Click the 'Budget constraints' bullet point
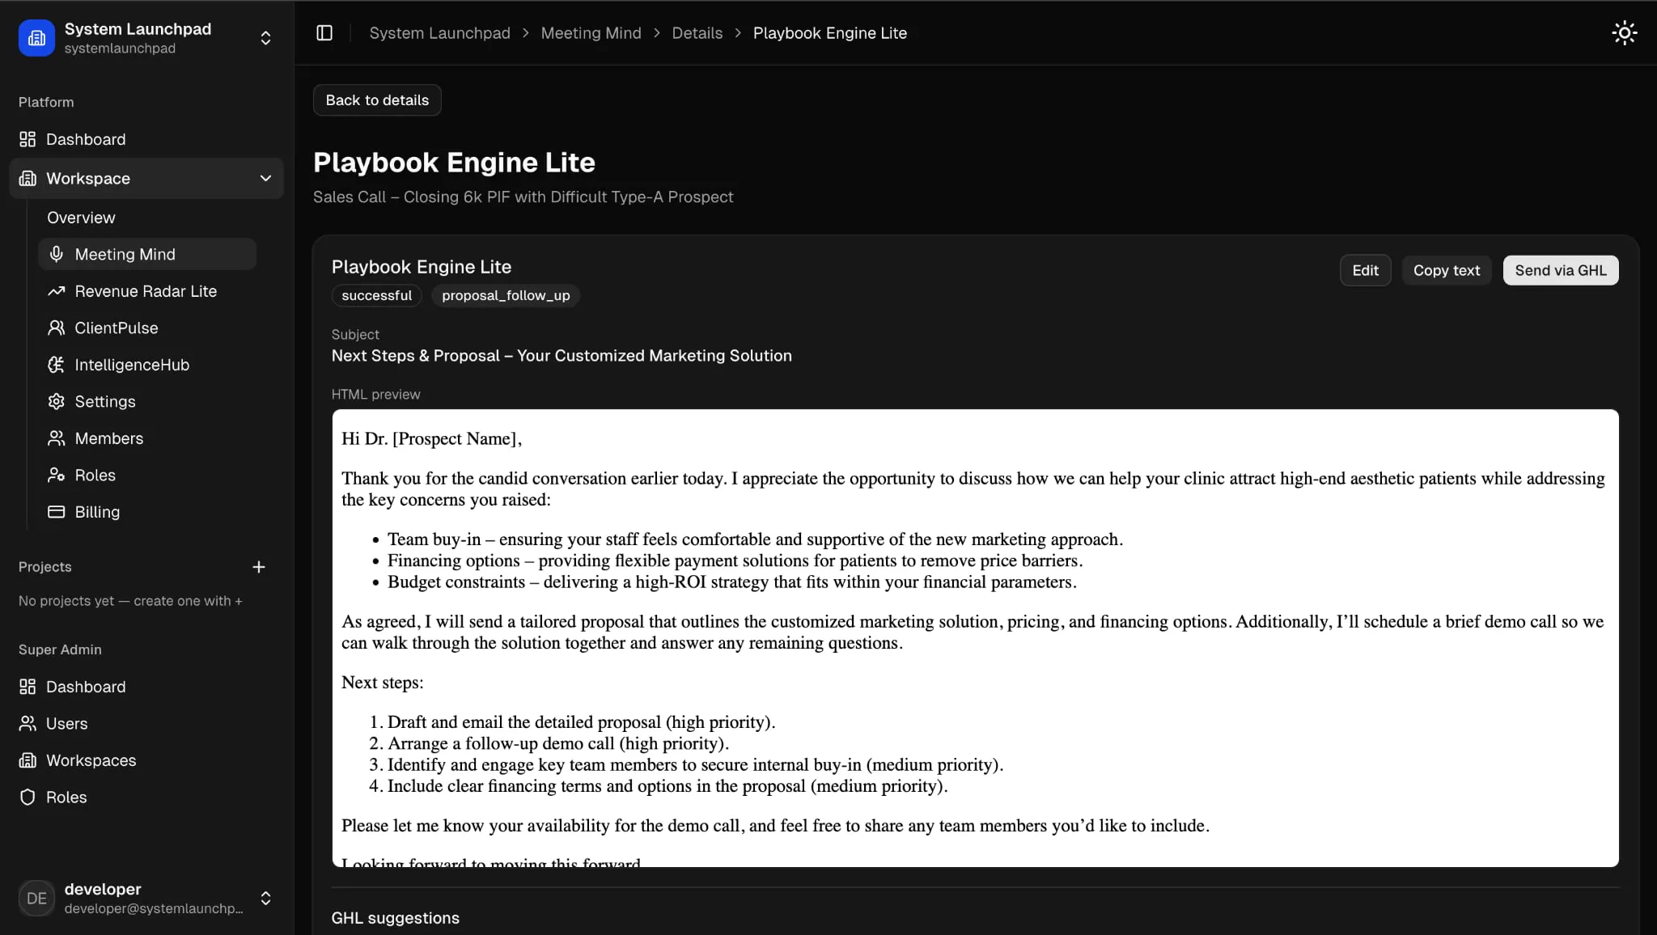 pos(732,582)
